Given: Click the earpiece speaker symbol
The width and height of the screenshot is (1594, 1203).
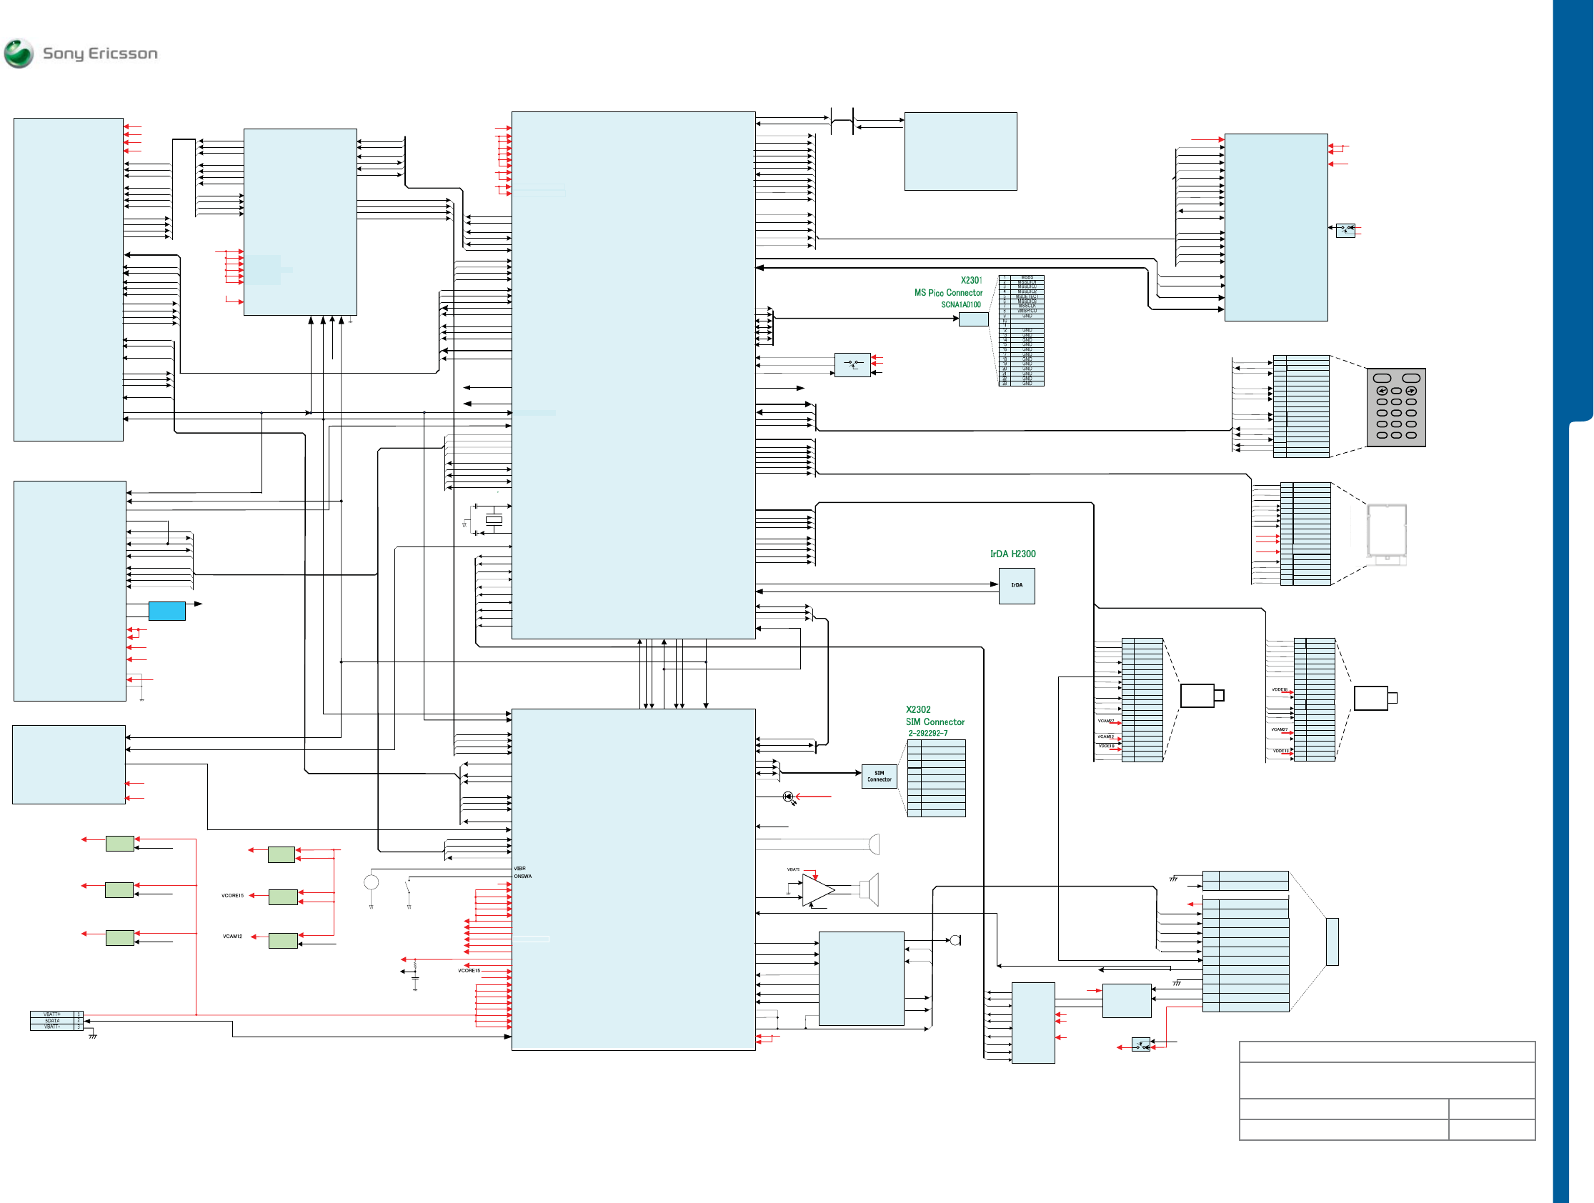Looking at the screenshot, I should 874,844.
